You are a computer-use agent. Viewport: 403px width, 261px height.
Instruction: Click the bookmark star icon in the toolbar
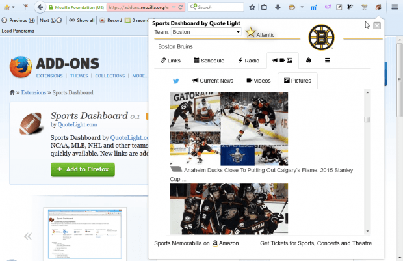tap(252, 7)
